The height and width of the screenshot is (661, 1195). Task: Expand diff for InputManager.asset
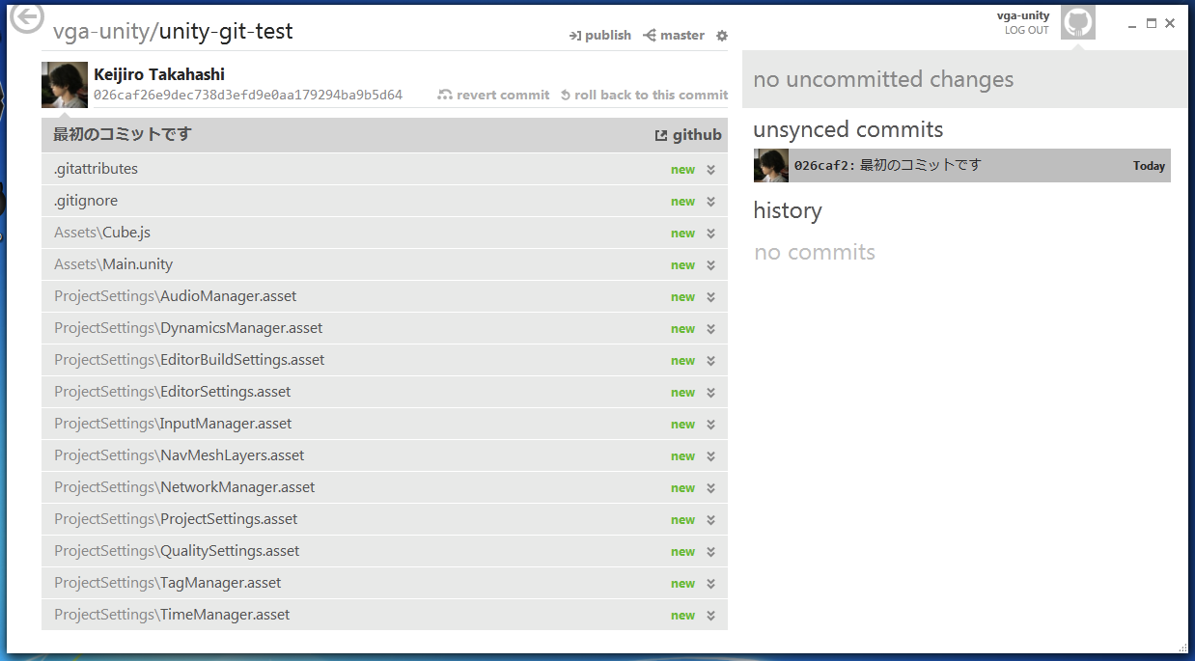pos(710,425)
